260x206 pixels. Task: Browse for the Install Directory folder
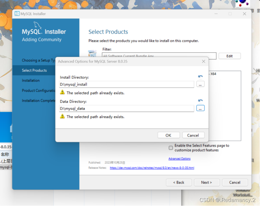(x=200, y=84)
